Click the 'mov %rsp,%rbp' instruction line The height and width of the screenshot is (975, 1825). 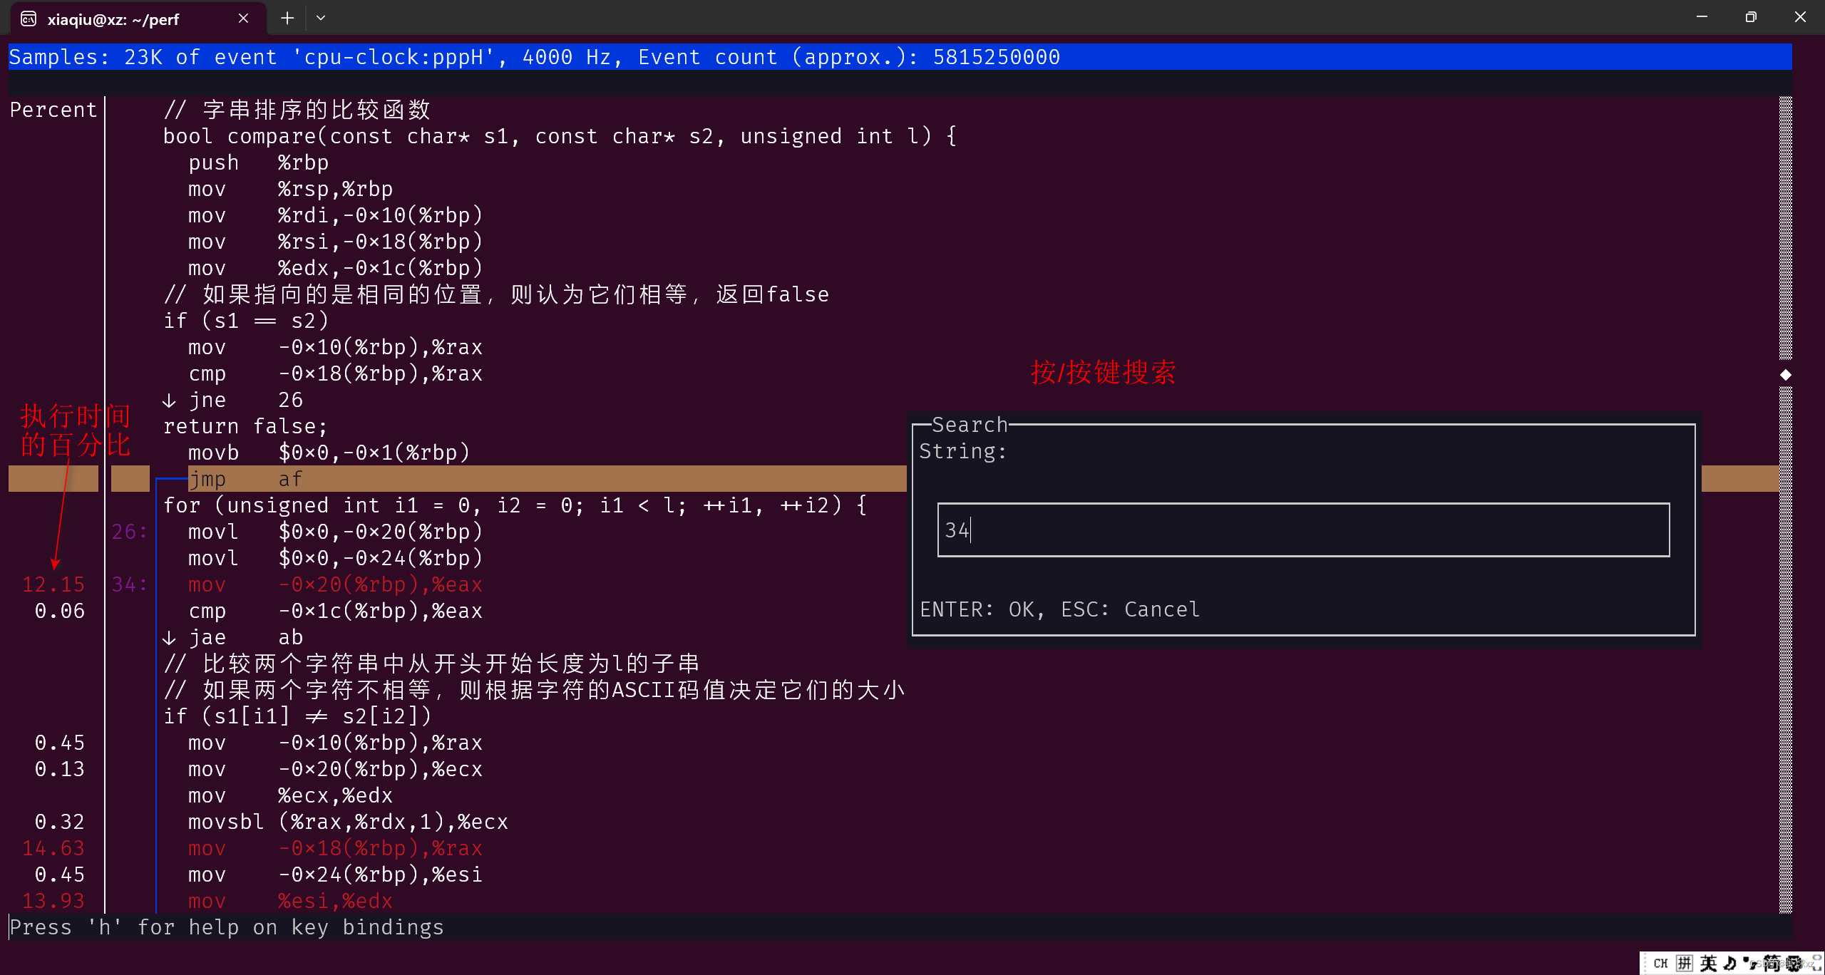tap(290, 189)
